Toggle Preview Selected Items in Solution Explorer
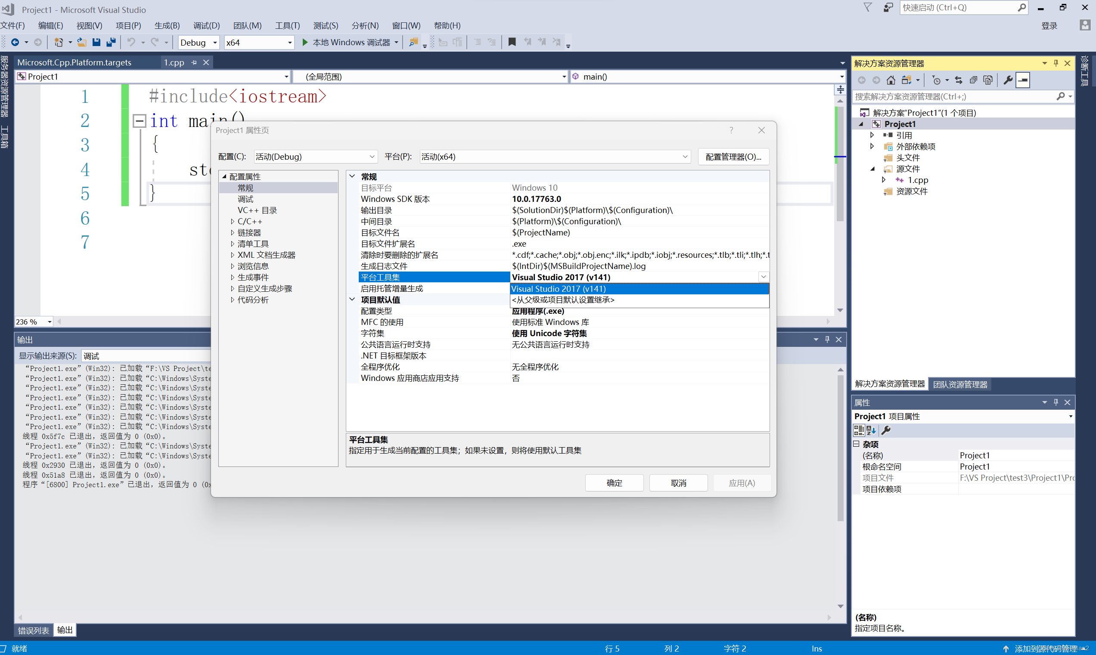Image resolution: width=1096 pixels, height=655 pixels. (x=1023, y=80)
